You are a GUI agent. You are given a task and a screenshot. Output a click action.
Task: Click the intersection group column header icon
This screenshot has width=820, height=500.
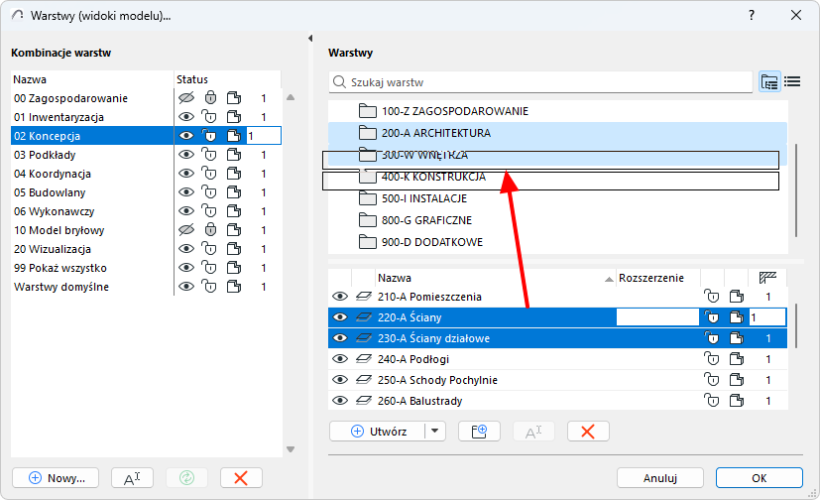[767, 278]
